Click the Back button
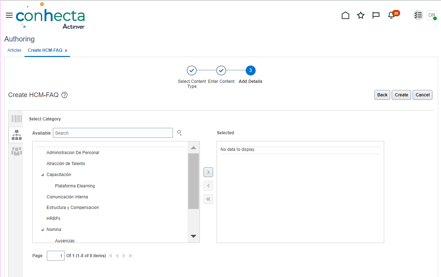Viewport: 441px width, 277px height. [x=382, y=95]
